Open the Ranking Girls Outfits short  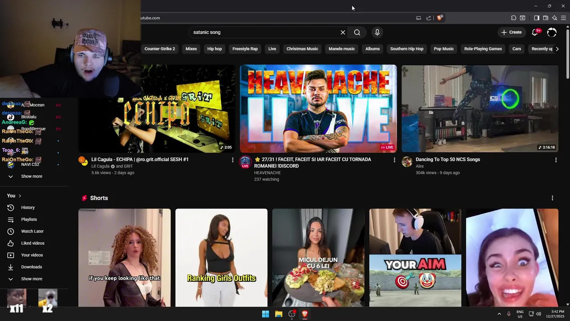click(221, 258)
